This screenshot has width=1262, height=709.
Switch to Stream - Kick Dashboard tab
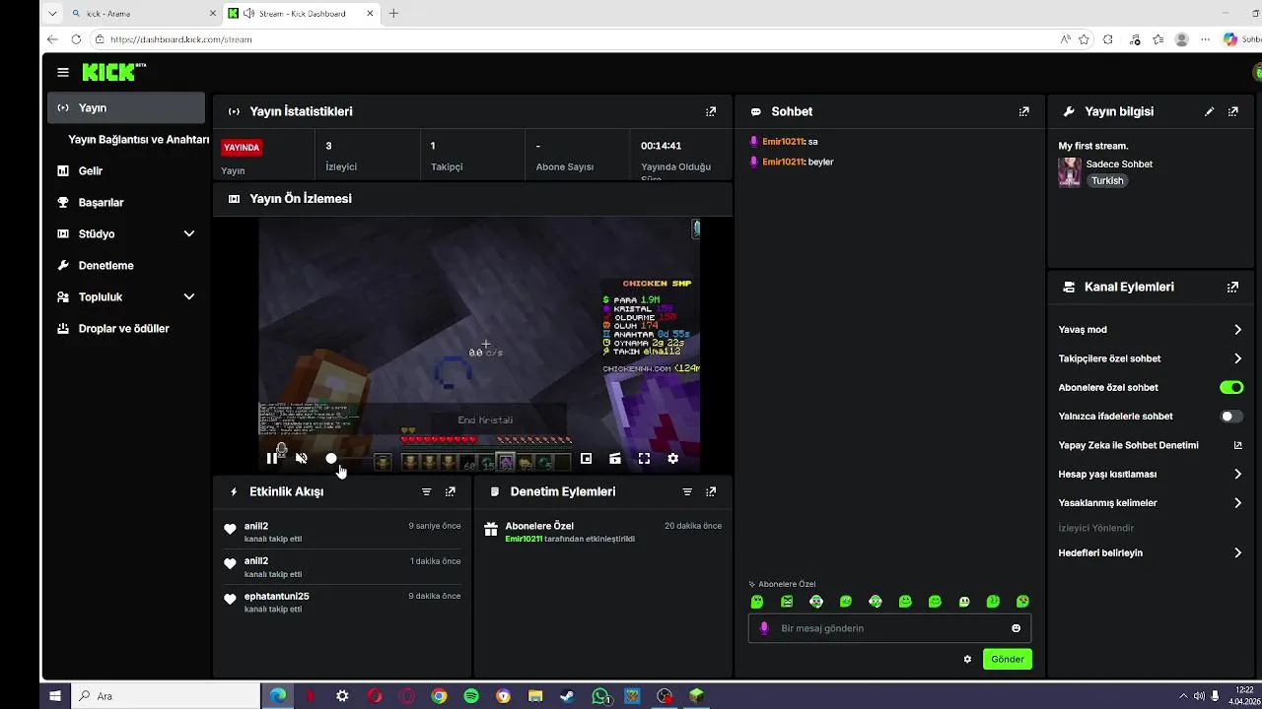click(x=300, y=14)
